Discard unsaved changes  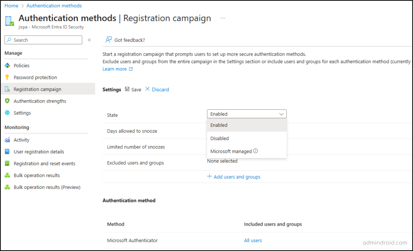tap(159, 89)
